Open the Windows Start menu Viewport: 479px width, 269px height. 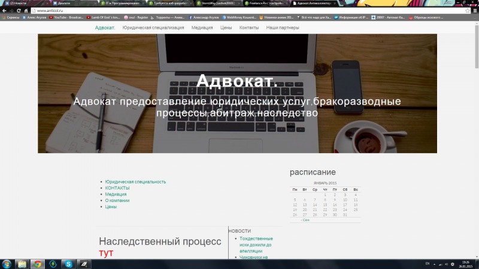(7, 264)
